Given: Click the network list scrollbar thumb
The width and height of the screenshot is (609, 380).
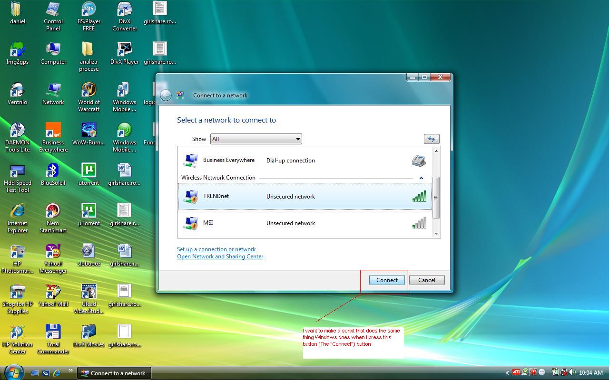Looking at the screenshot, I should click(436, 198).
